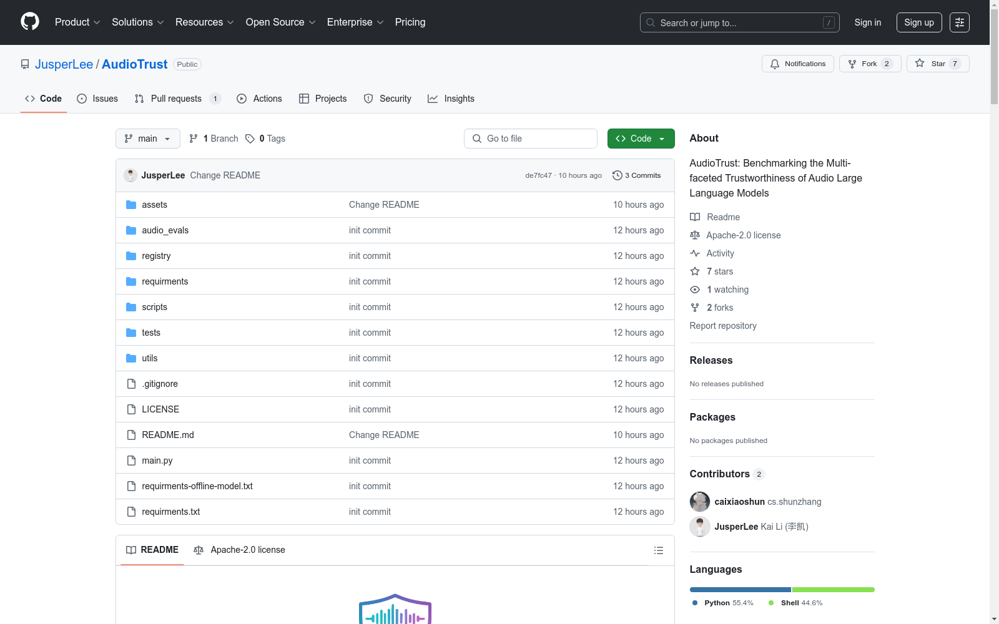Viewport: 999px width, 624px height.
Task: Click the Releases heading link
Action: tap(711, 360)
